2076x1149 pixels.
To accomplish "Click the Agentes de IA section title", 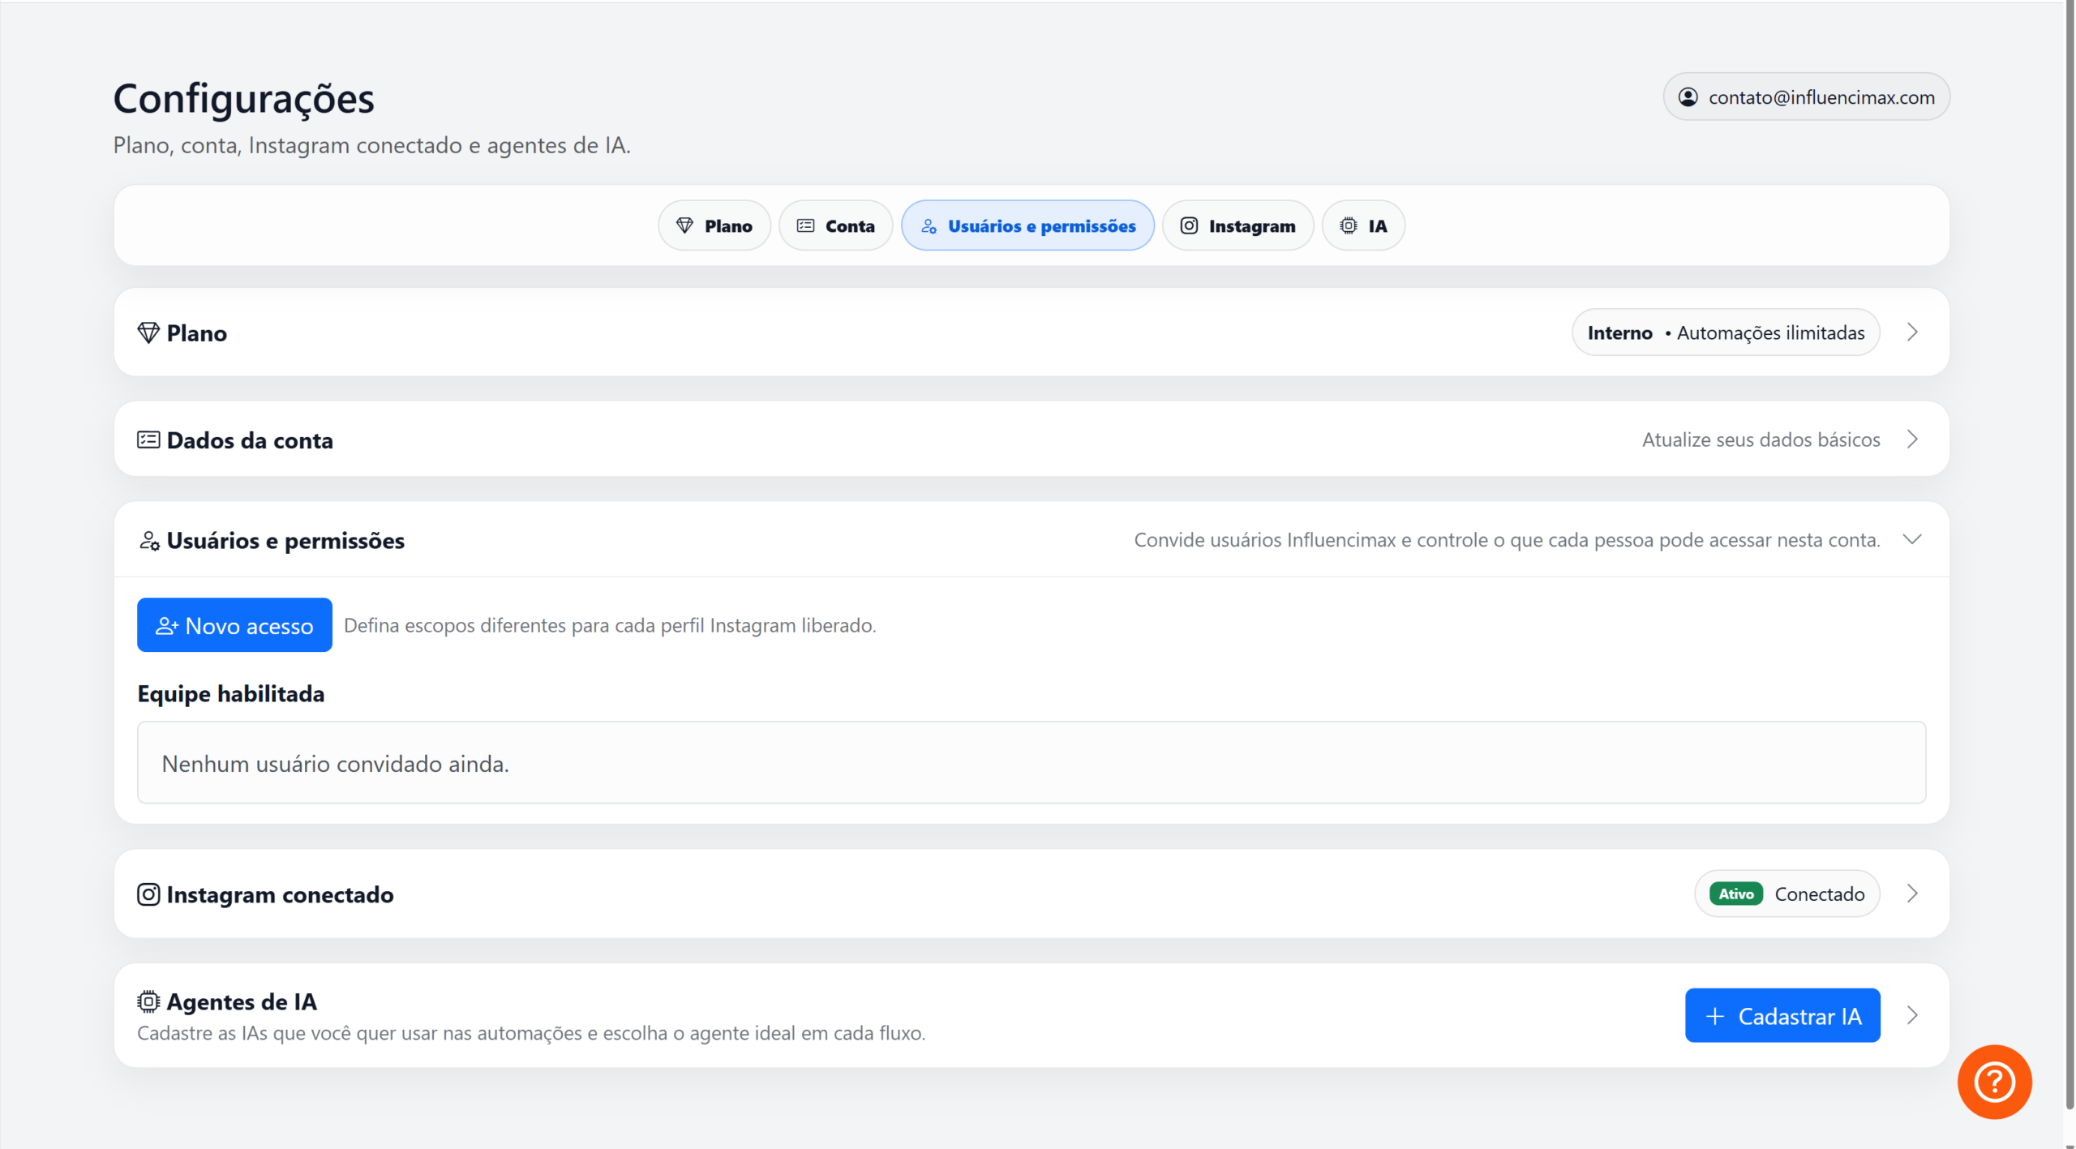I will point(242,1002).
